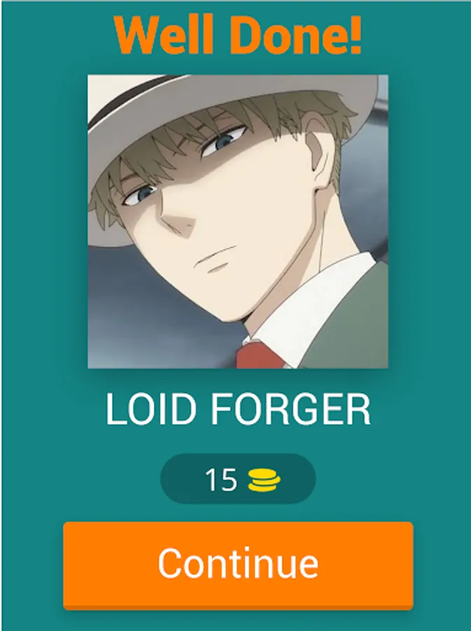The height and width of the screenshot is (631, 471).
Task: Tap the character's ear in the image
Action: click(x=321, y=161)
